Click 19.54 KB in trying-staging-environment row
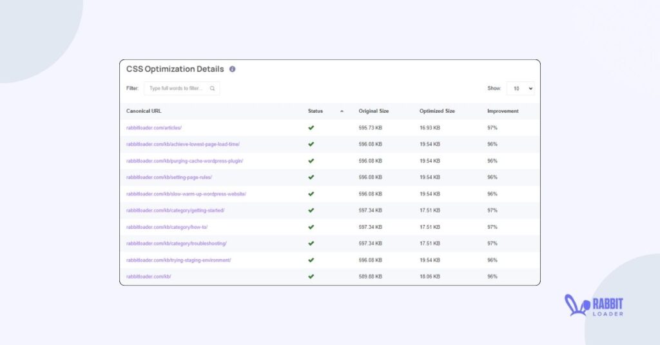This screenshot has height=345, width=660. (430, 260)
